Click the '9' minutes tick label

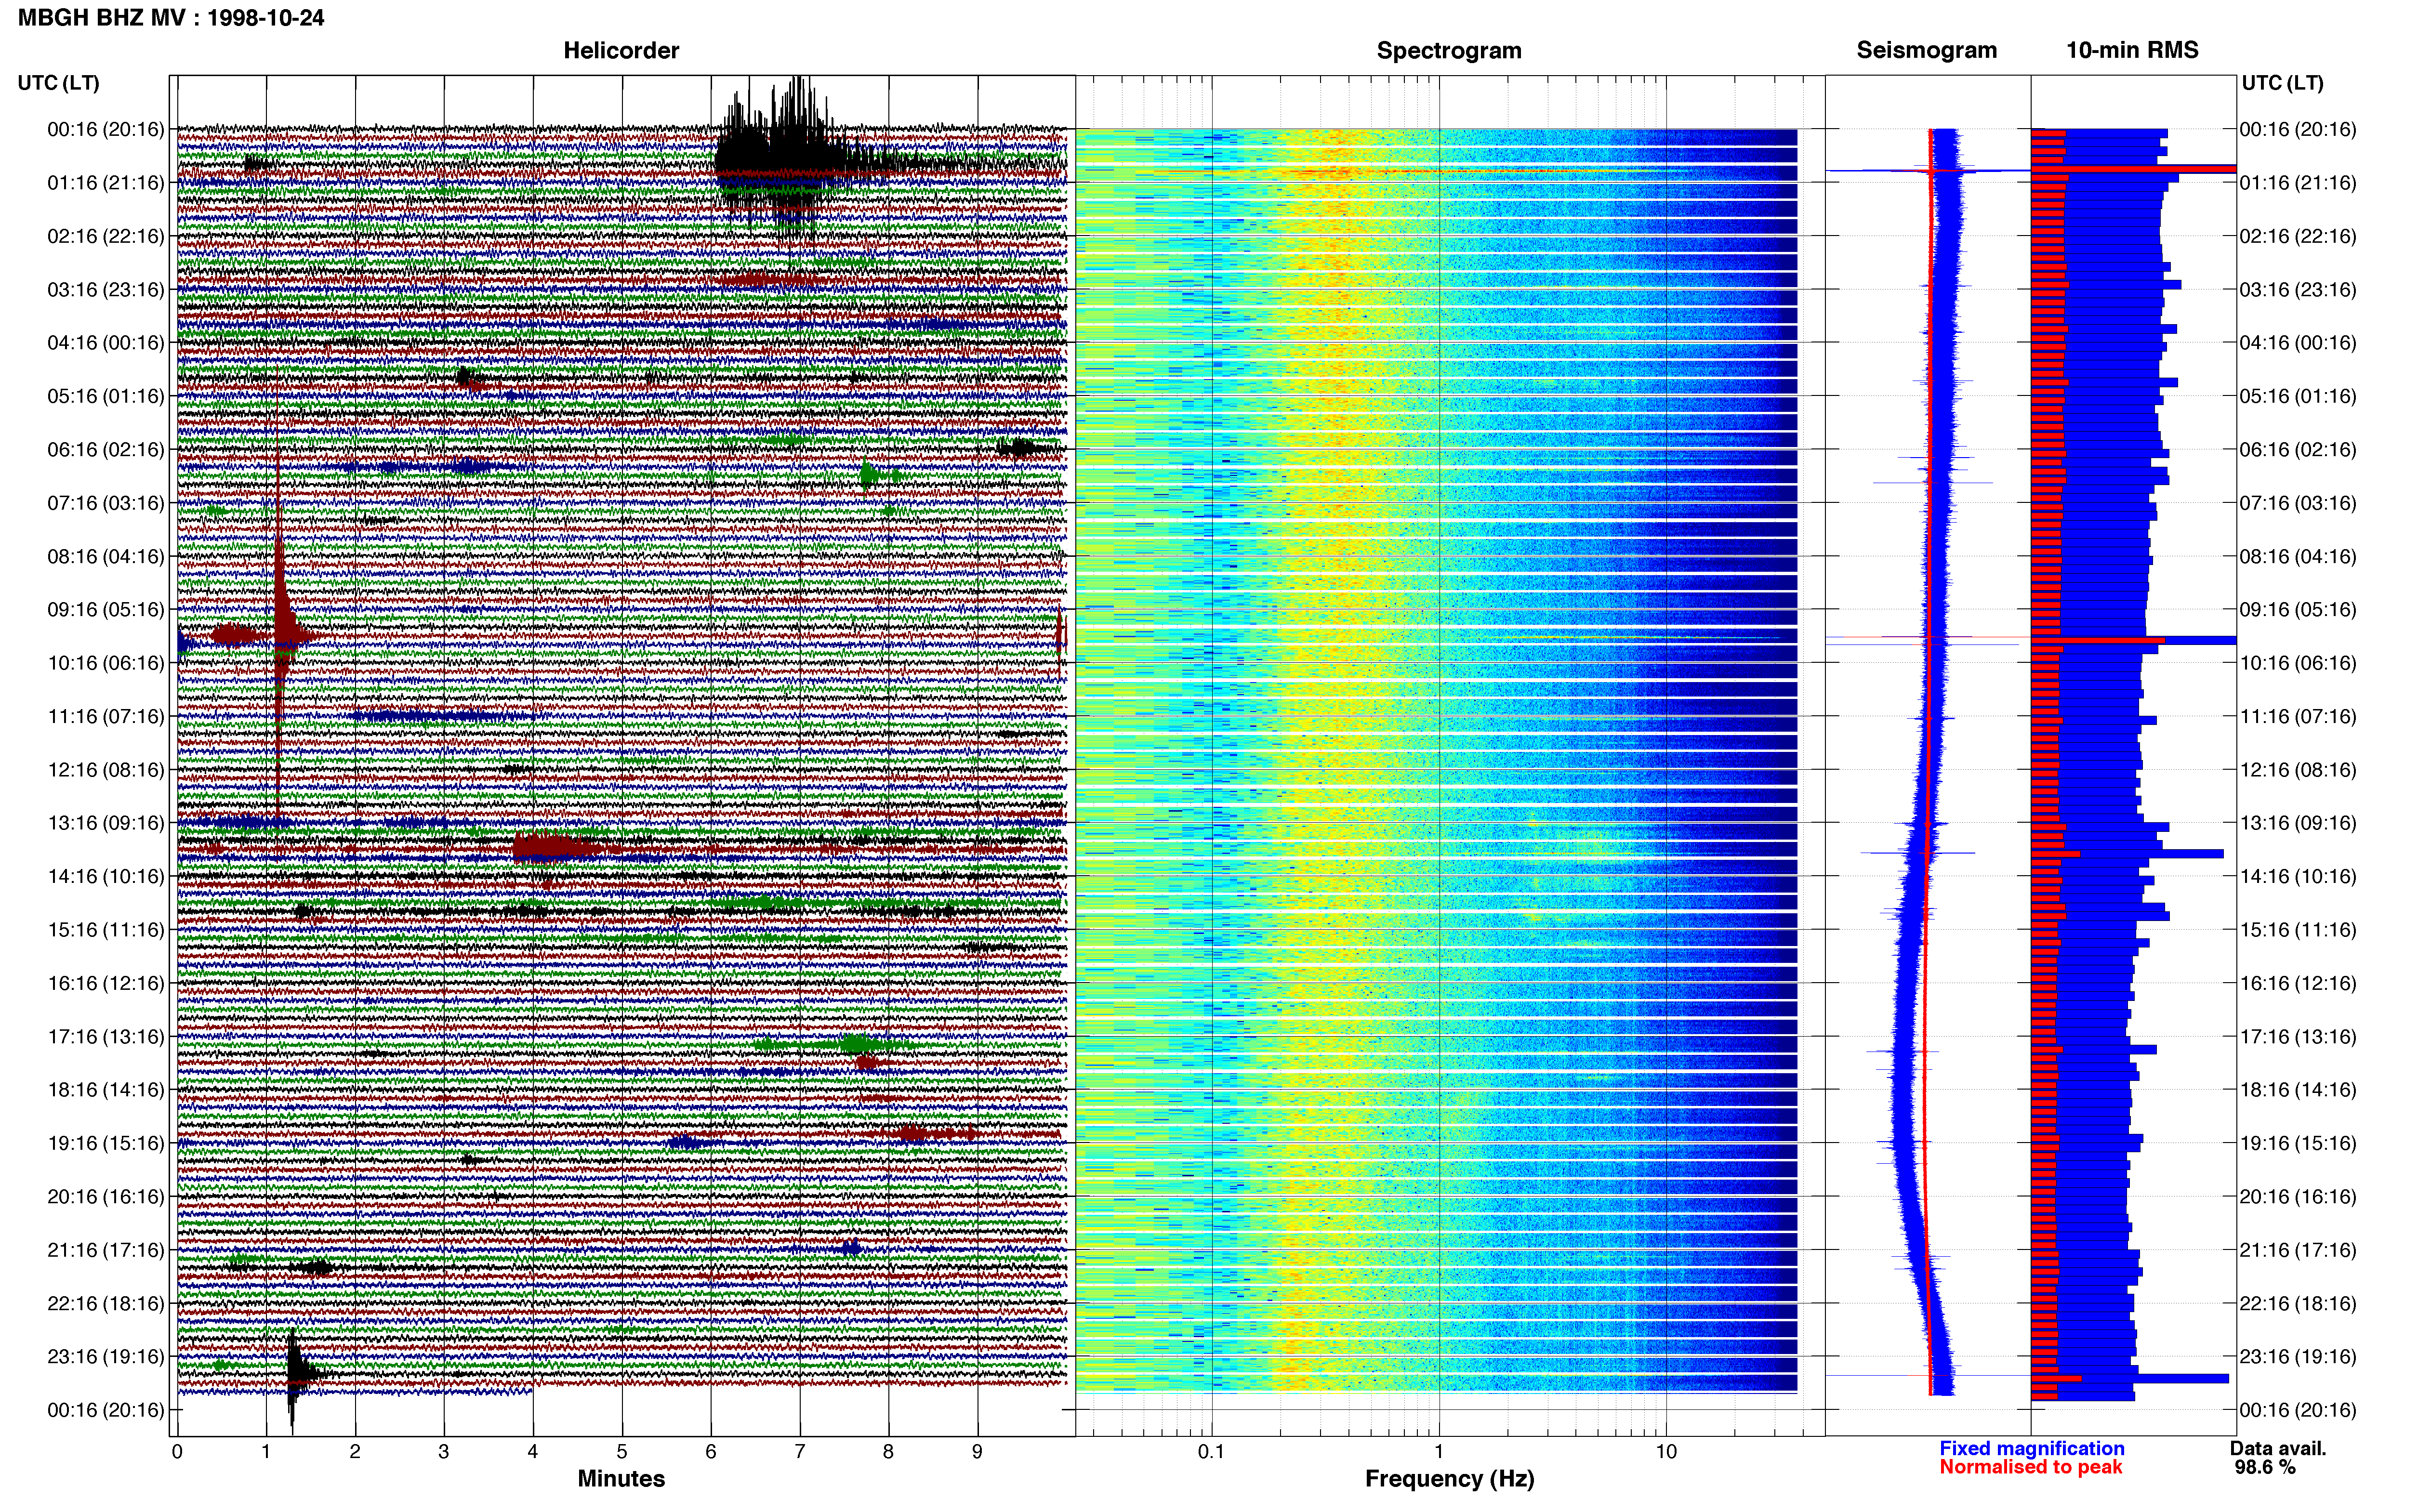click(x=977, y=1451)
